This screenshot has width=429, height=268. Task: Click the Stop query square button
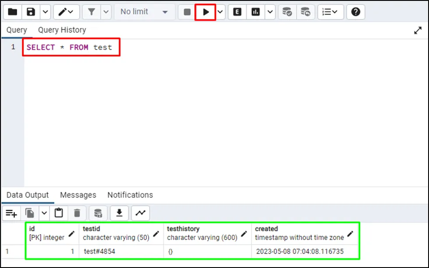pyautogui.click(x=187, y=12)
